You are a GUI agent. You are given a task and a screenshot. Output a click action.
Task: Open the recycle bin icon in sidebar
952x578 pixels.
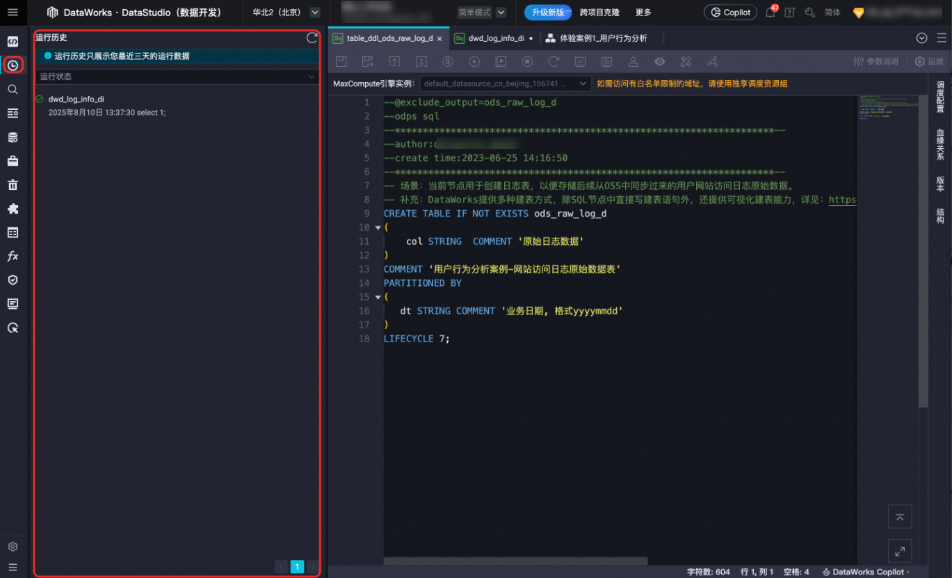coord(13,185)
